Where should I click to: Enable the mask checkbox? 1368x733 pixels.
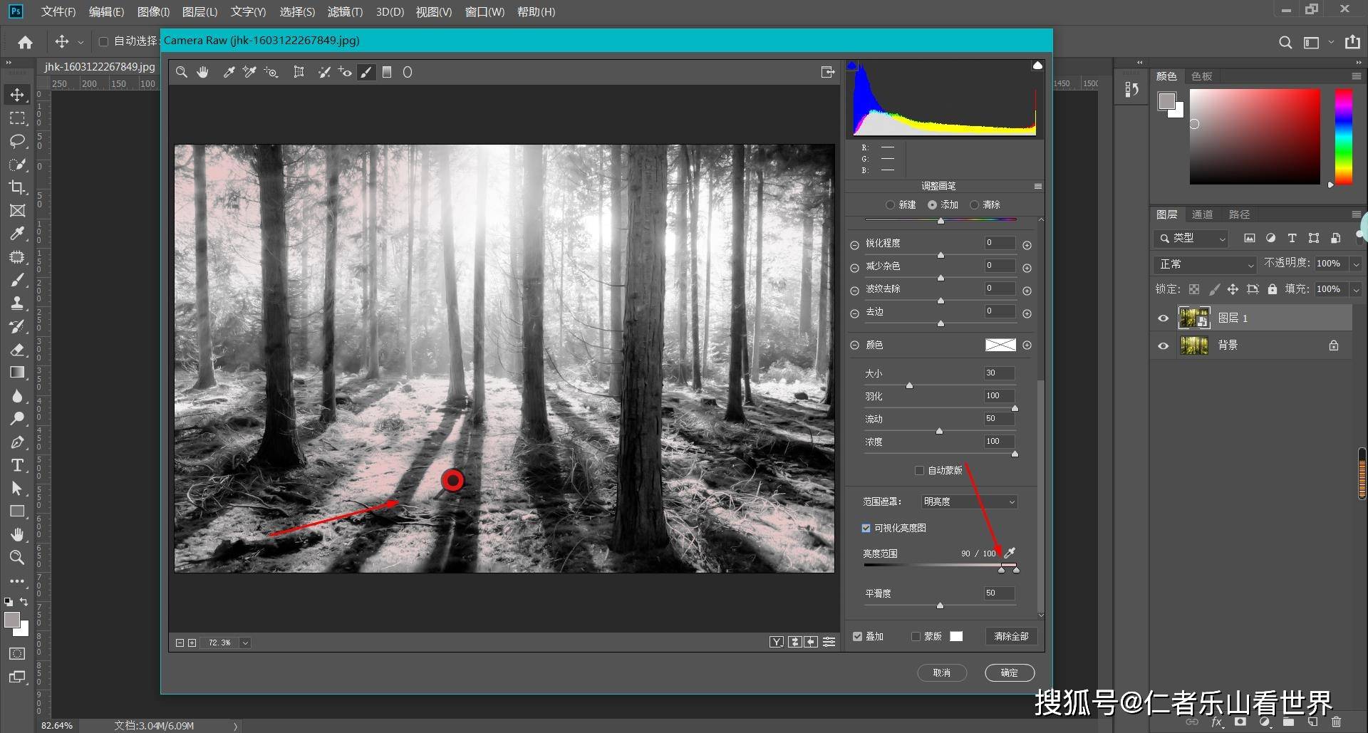click(916, 636)
